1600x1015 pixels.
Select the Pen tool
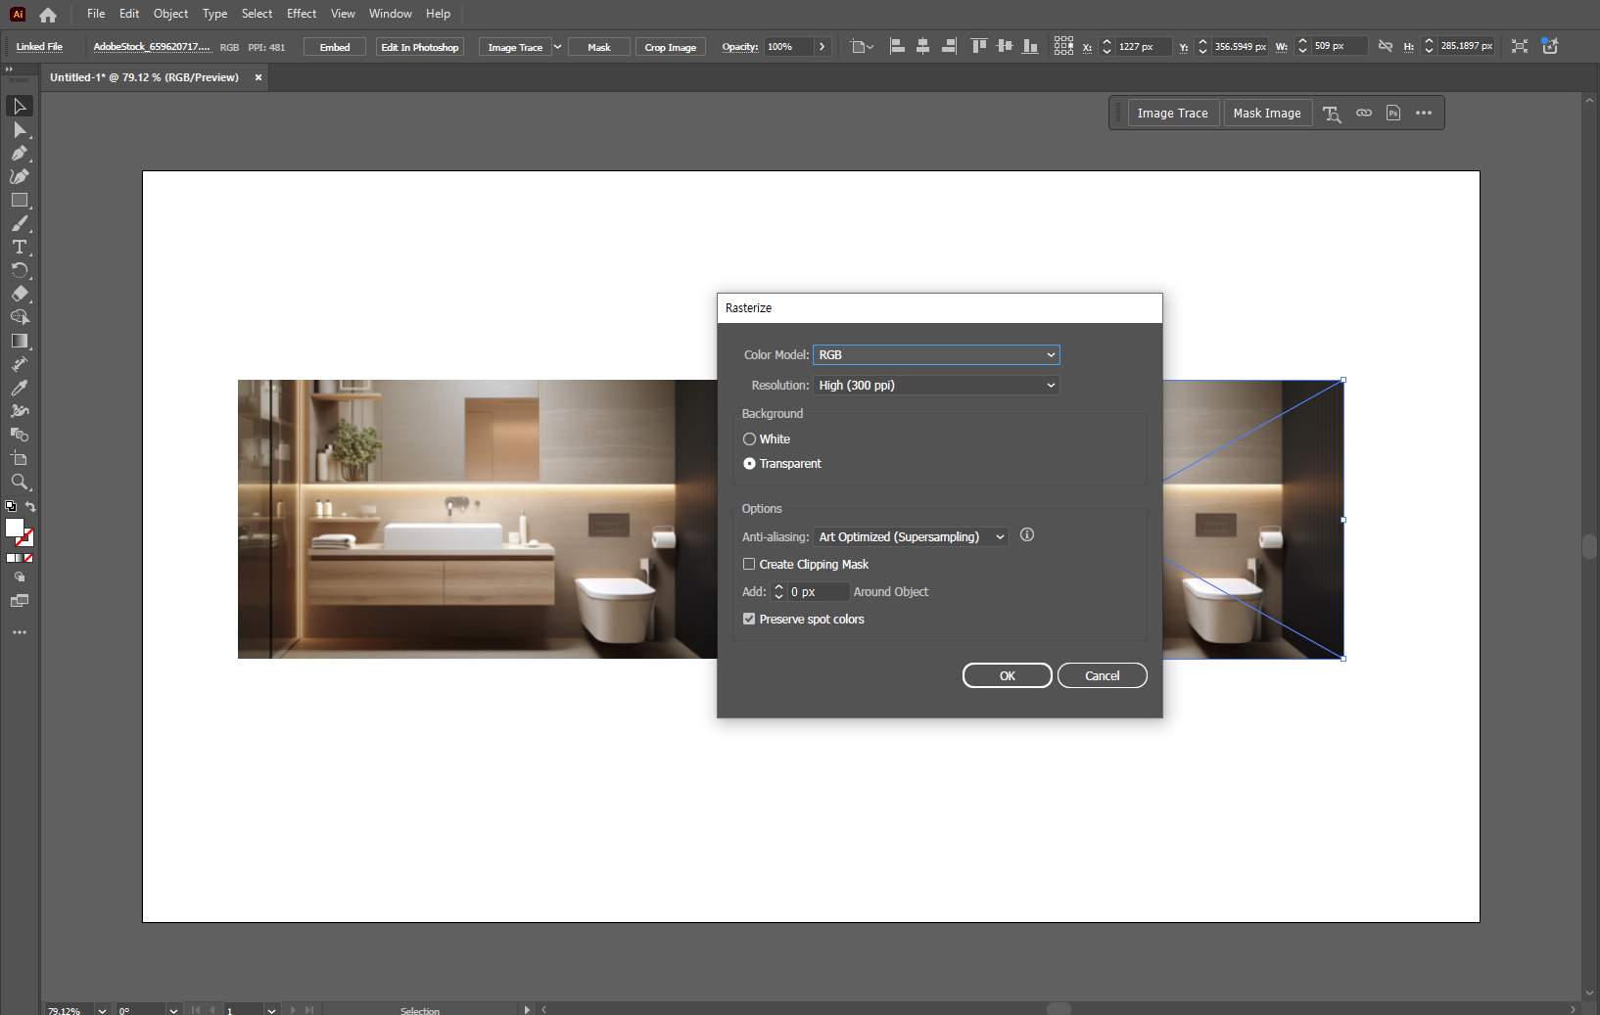(x=20, y=153)
